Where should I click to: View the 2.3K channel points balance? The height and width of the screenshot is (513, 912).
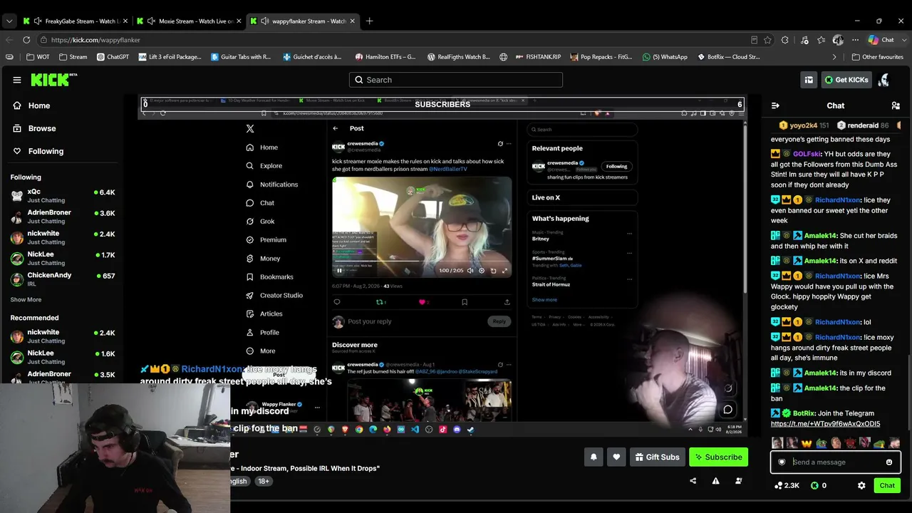point(787,485)
